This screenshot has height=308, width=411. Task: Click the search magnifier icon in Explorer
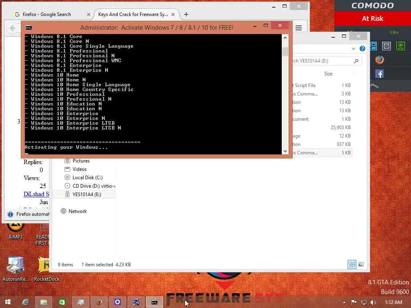point(356,61)
